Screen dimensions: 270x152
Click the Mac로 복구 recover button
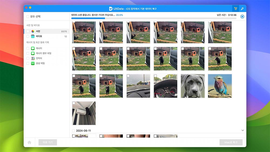(231, 142)
